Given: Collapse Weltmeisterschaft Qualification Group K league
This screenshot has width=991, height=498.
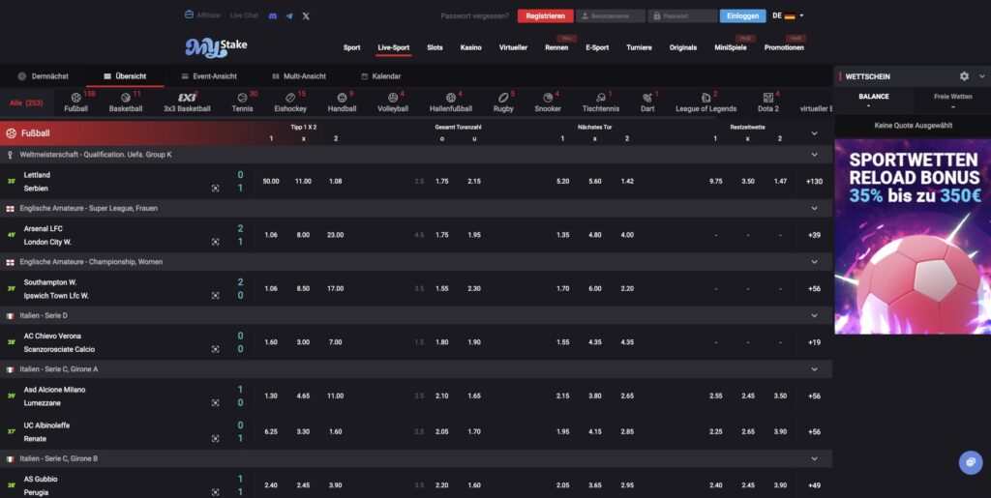Looking at the screenshot, I should click(814, 155).
